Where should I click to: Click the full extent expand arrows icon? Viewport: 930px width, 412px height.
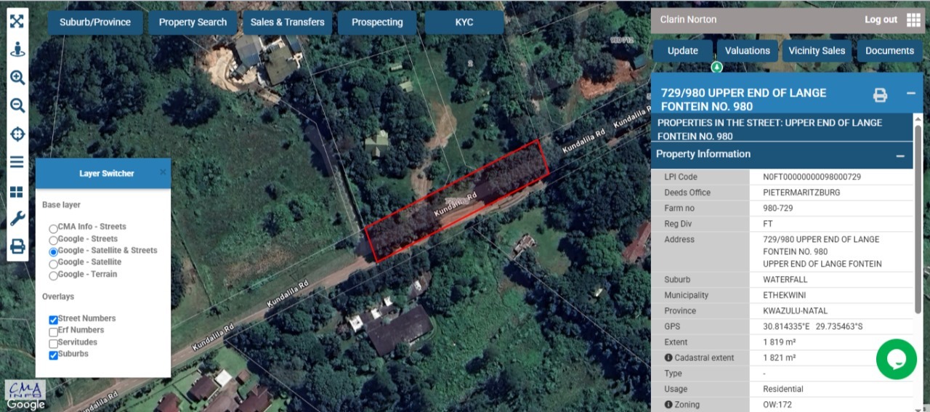click(17, 21)
